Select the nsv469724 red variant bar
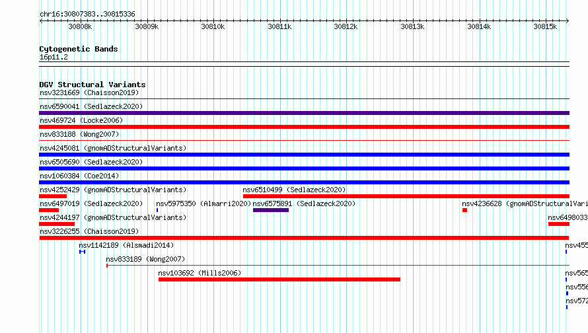 click(304, 127)
